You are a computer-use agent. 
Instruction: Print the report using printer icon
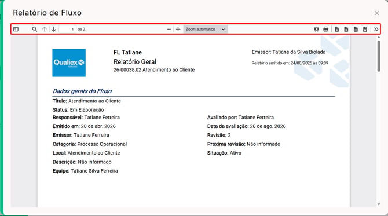point(325,29)
